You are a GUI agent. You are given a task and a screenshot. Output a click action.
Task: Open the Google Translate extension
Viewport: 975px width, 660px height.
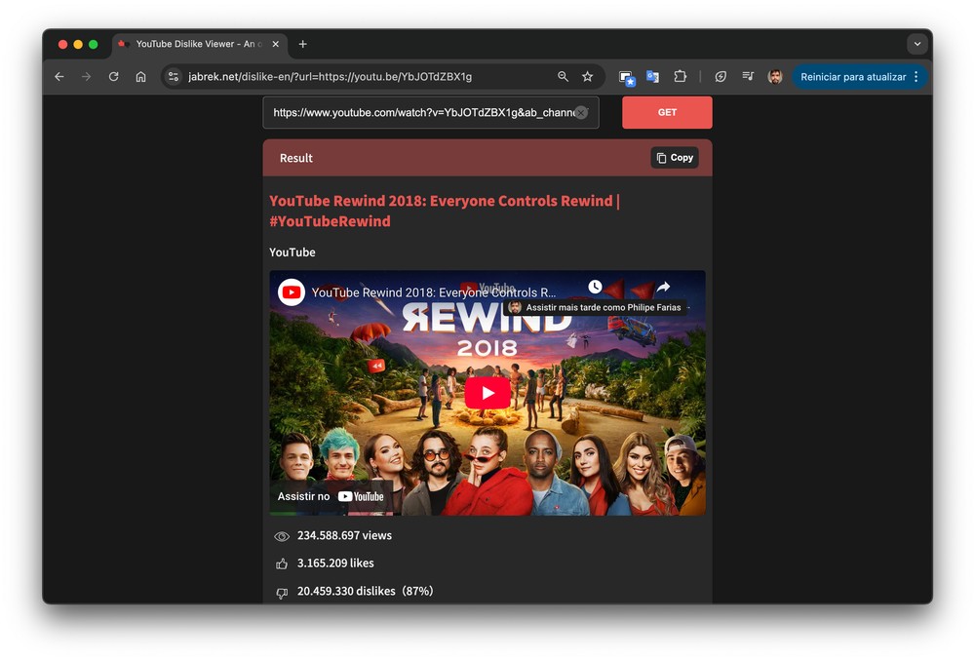[x=652, y=77]
